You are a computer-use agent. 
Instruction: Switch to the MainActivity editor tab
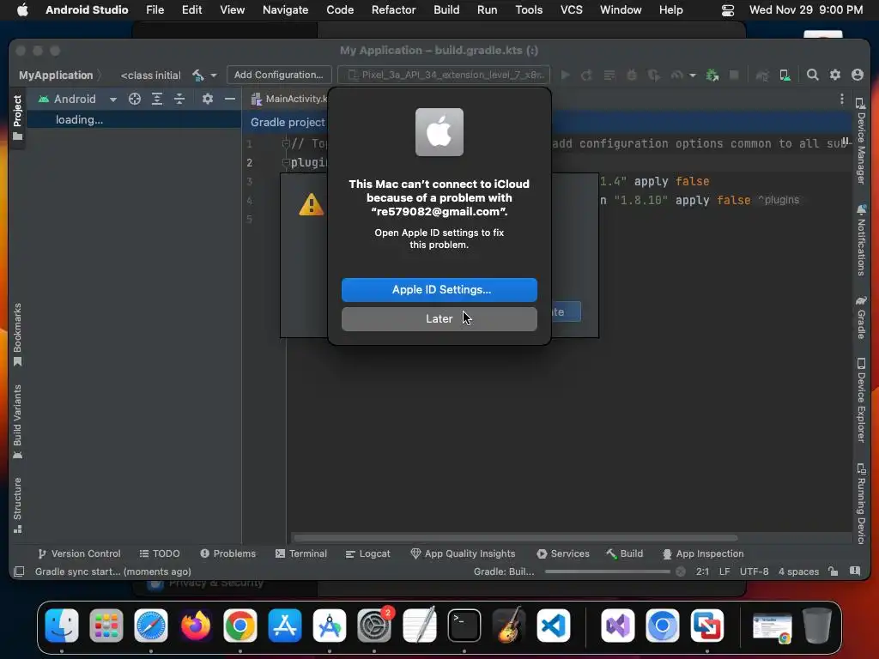tap(288, 100)
